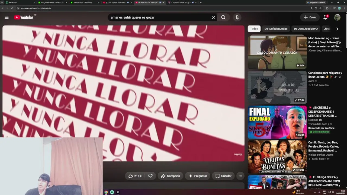Open the Chrome profile avatar
The width and height of the screenshot is (347, 195).
(x=339, y=8)
